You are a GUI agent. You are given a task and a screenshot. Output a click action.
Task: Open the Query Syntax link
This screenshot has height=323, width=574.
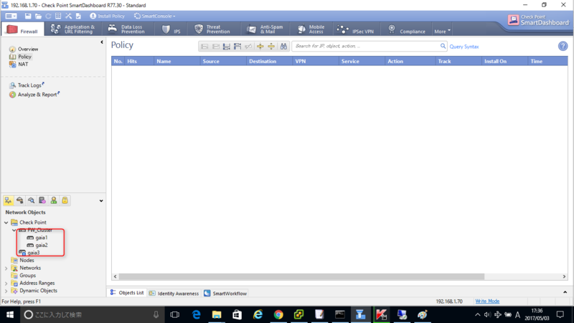(464, 47)
